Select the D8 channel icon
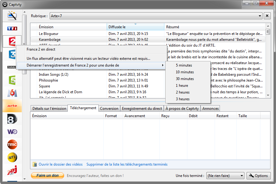Screen dimensions: 276x184 point(12,119)
